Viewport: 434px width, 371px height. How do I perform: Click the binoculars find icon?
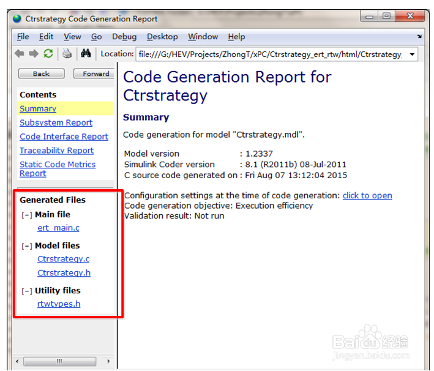tap(86, 53)
